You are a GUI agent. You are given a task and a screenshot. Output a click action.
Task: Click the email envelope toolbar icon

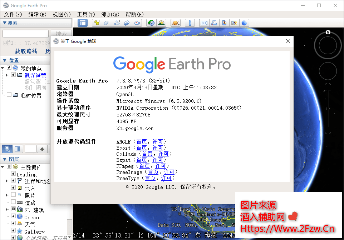(204, 23)
